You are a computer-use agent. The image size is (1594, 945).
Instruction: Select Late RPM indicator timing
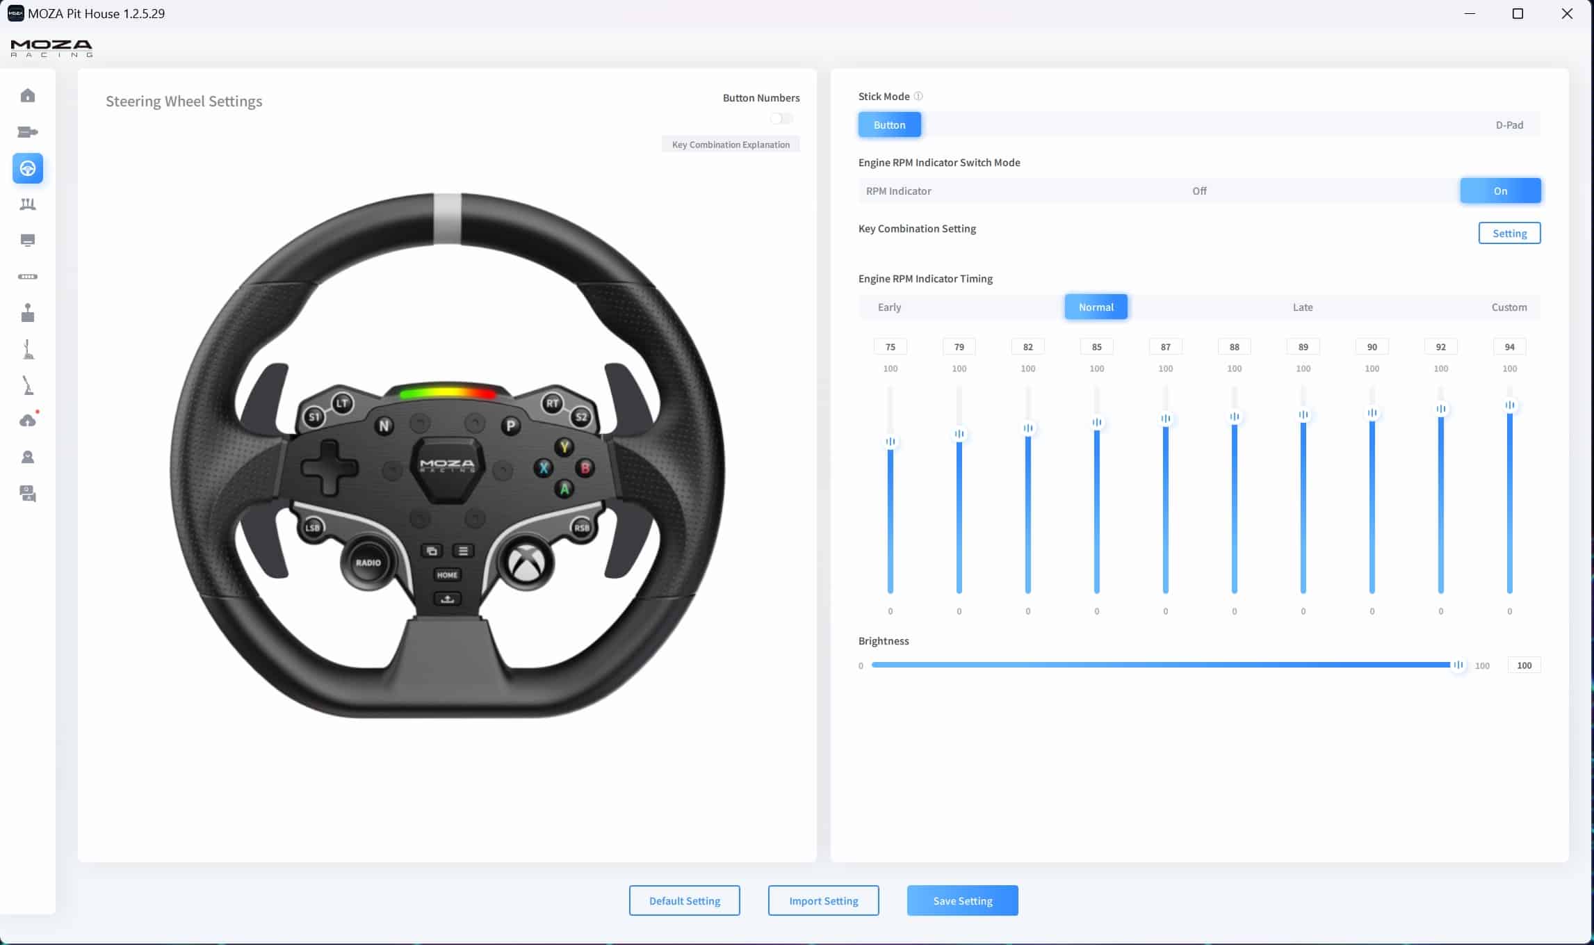coord(1303,307)
